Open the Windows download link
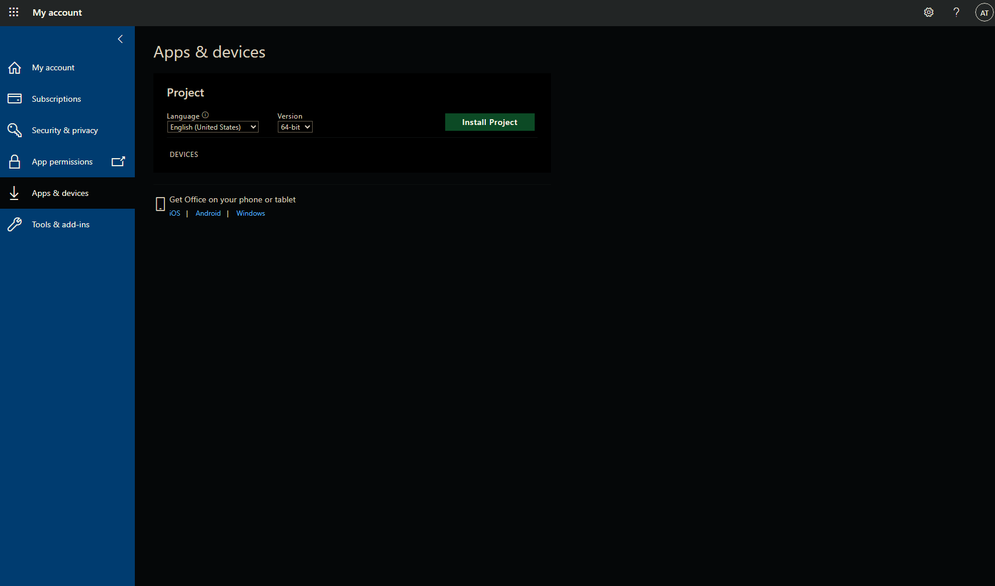Screen dimensions: 995x586 tap(250, 213)
